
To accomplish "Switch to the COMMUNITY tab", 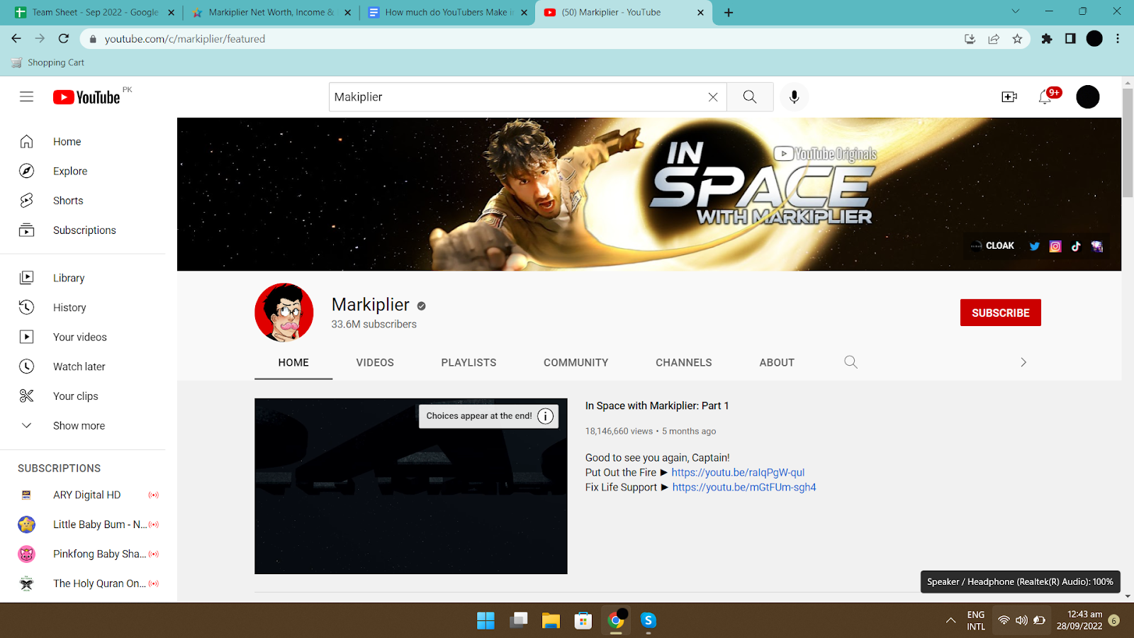I will [x=576, y=362].
